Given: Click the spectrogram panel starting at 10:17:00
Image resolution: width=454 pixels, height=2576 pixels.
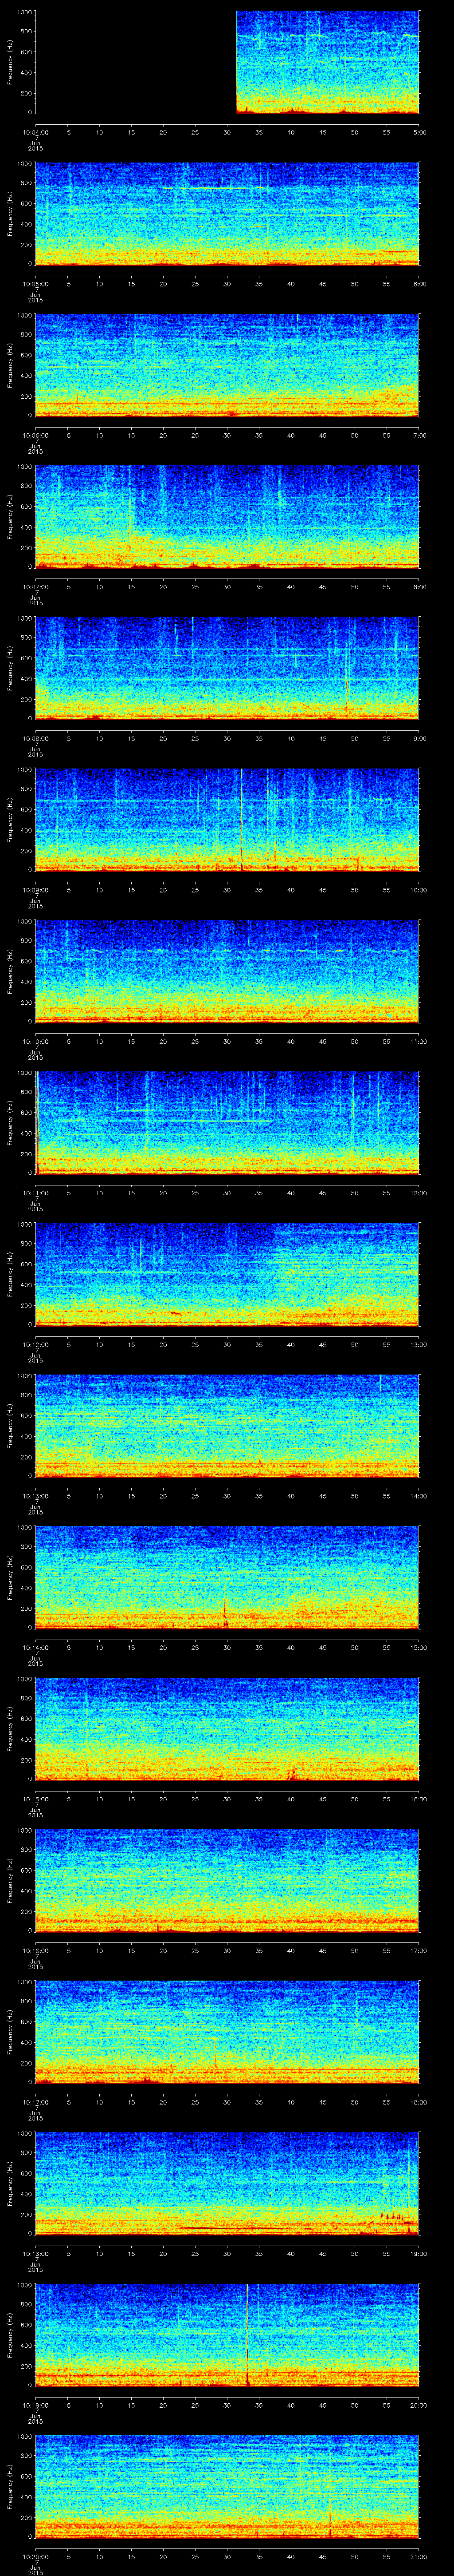Looking at the screenshot, I should (227, 2032).
